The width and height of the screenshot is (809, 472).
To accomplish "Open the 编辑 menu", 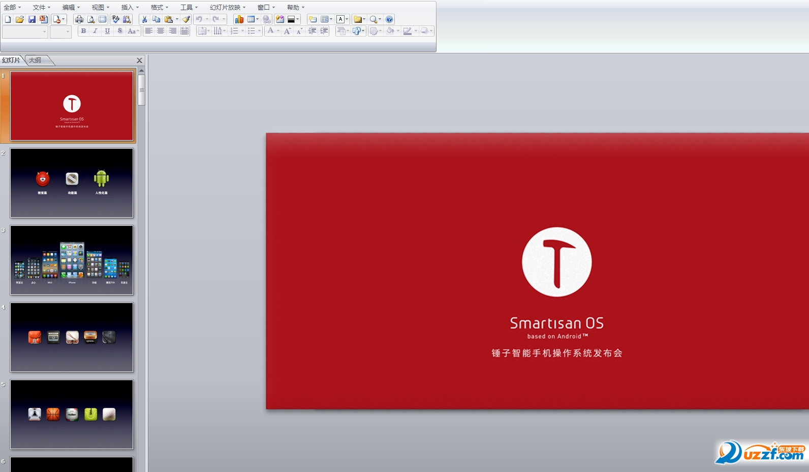I will pyautogui.click(x=71, y=7).
